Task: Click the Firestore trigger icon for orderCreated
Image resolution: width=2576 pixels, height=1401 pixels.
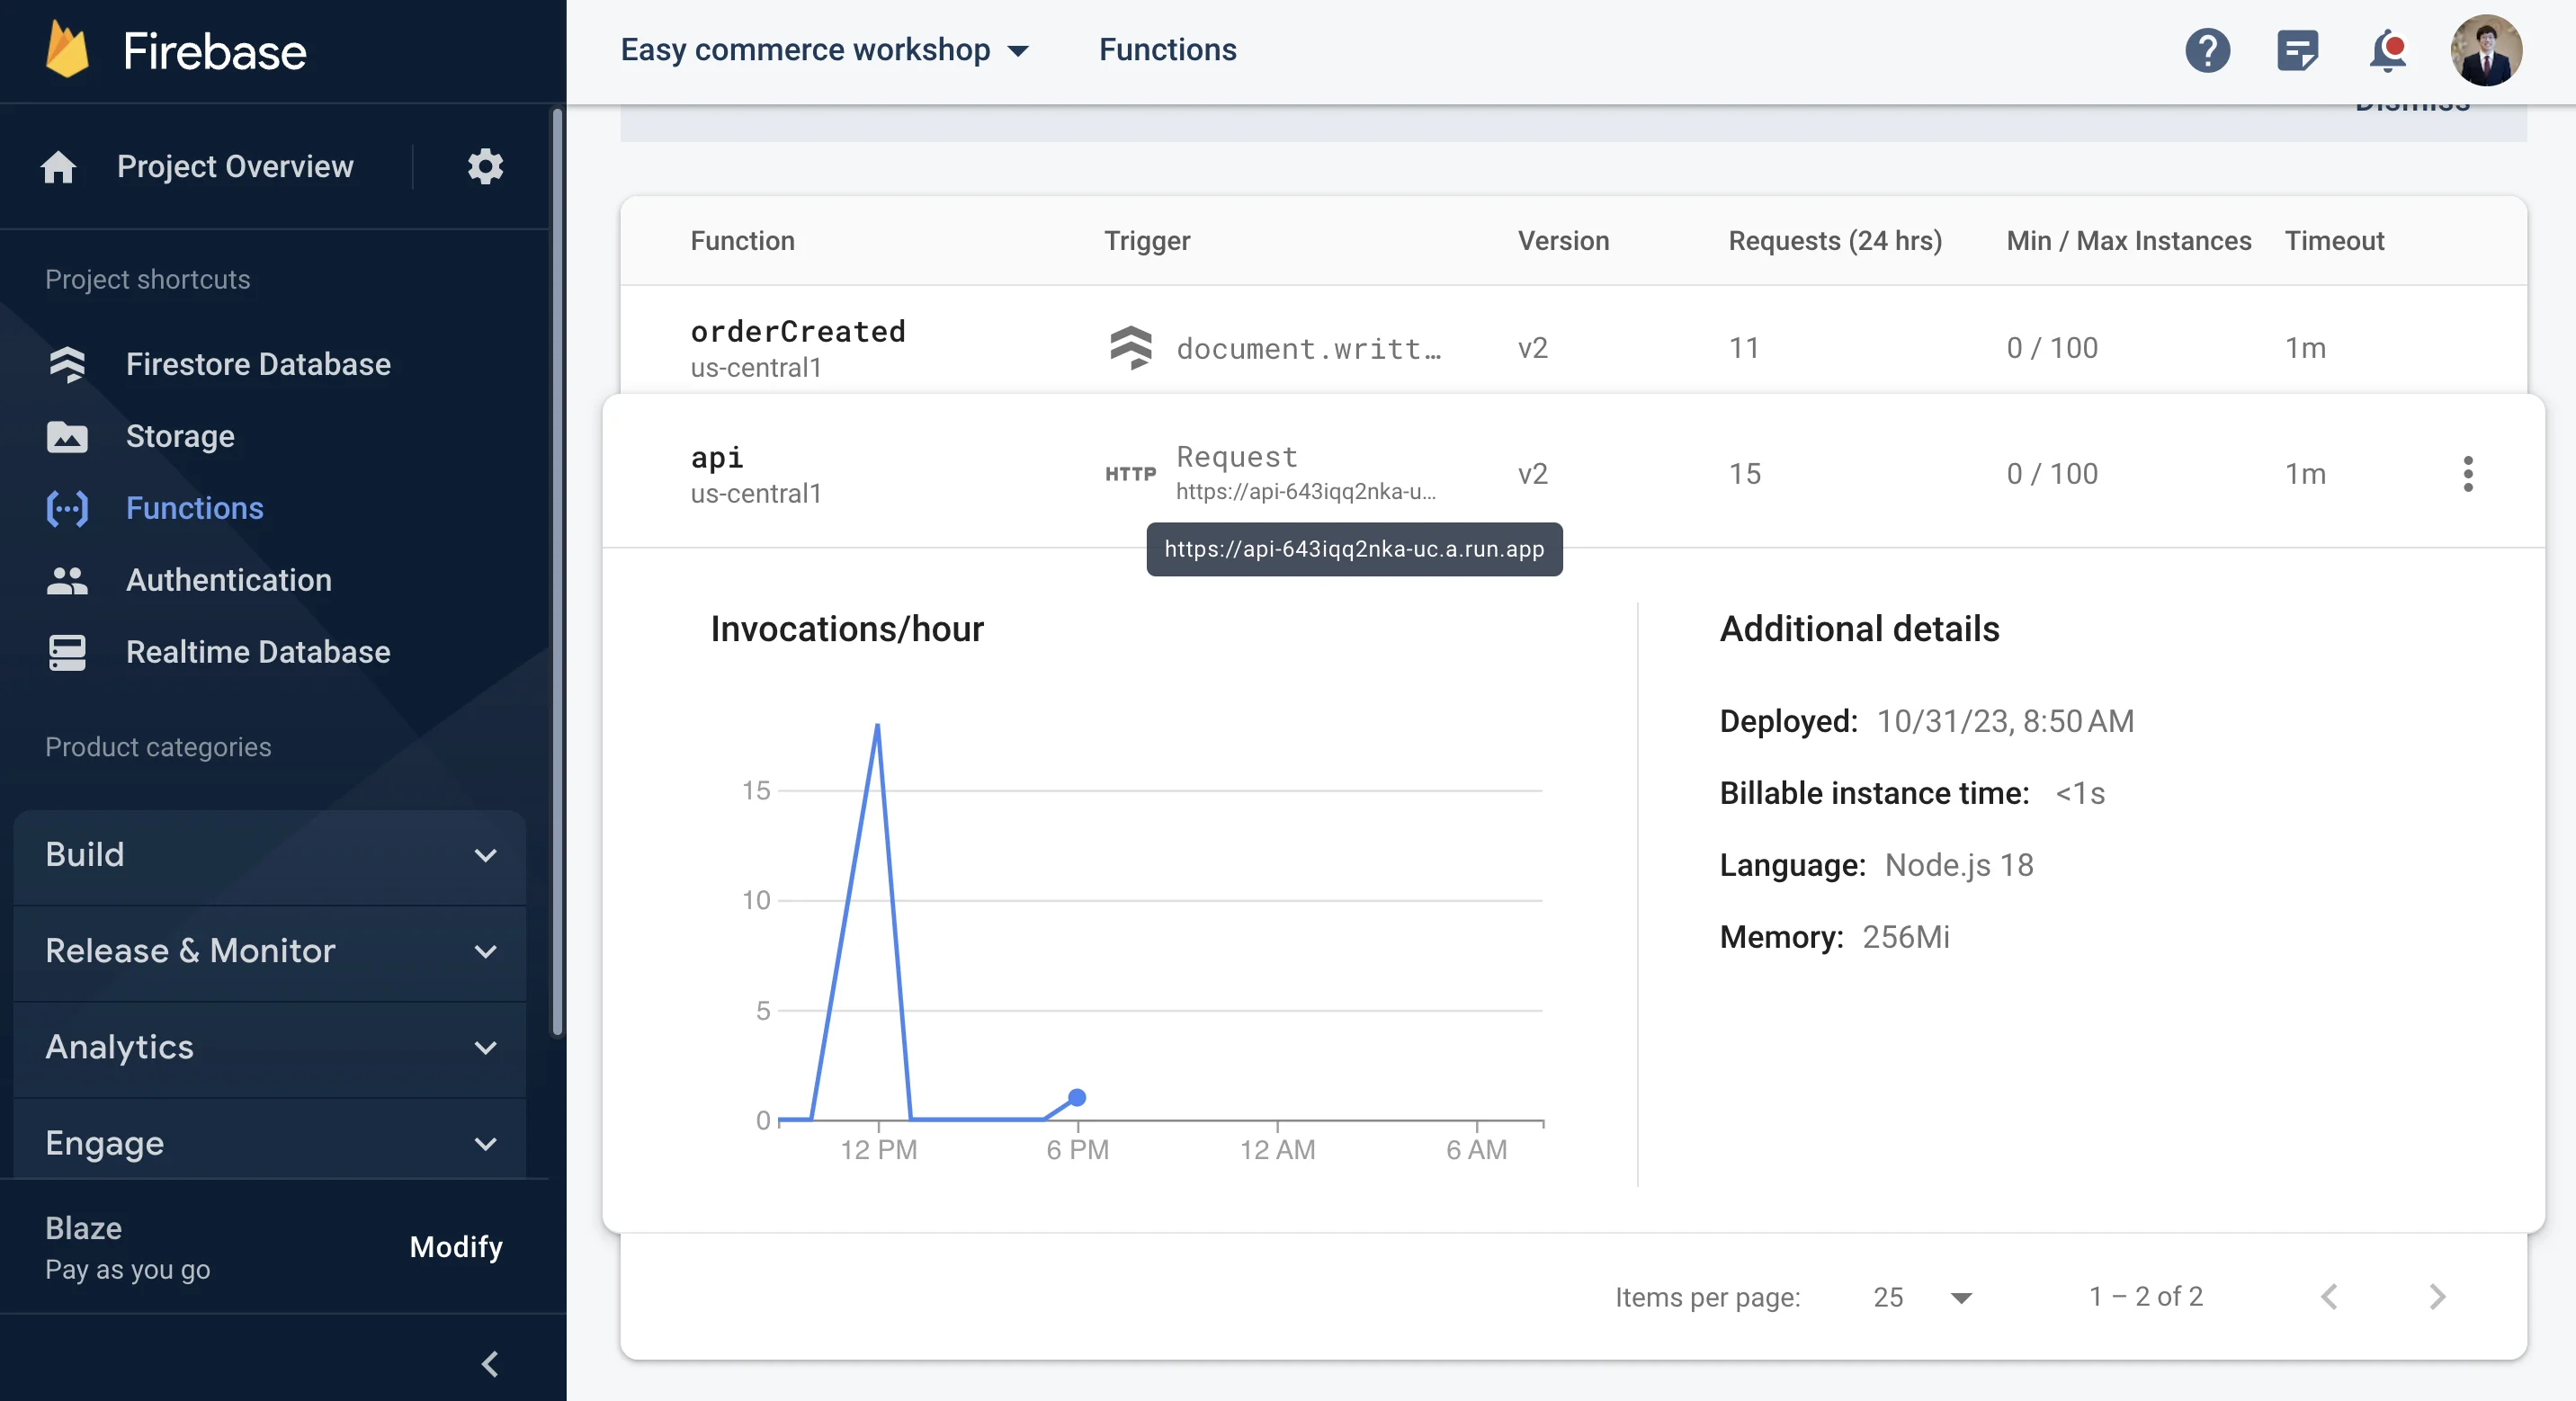Action: (x=1131, y=348)
